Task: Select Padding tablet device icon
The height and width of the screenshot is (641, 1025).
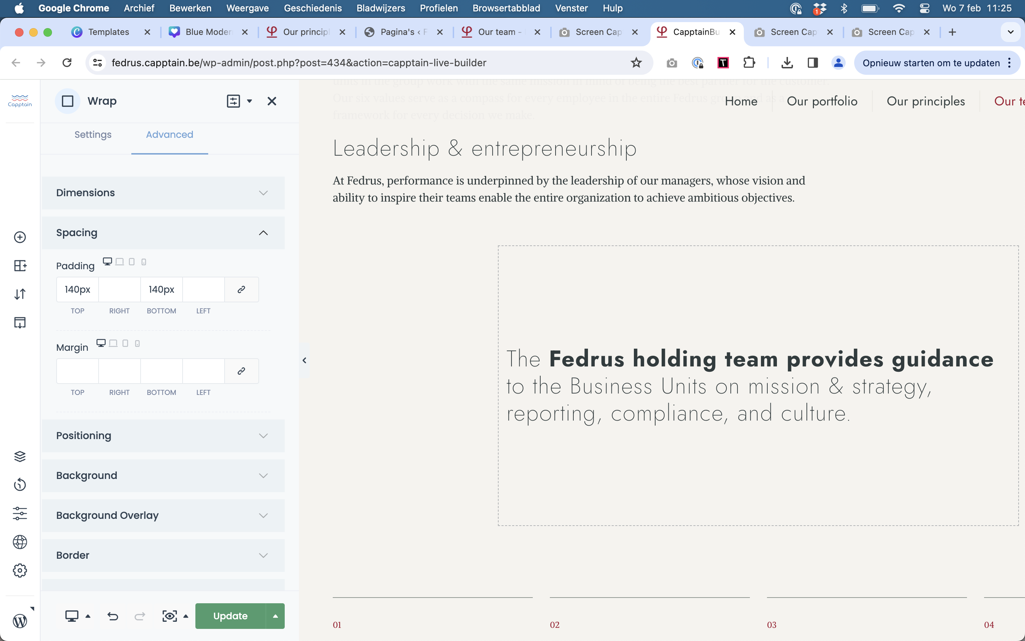Action: pos(132,262)
